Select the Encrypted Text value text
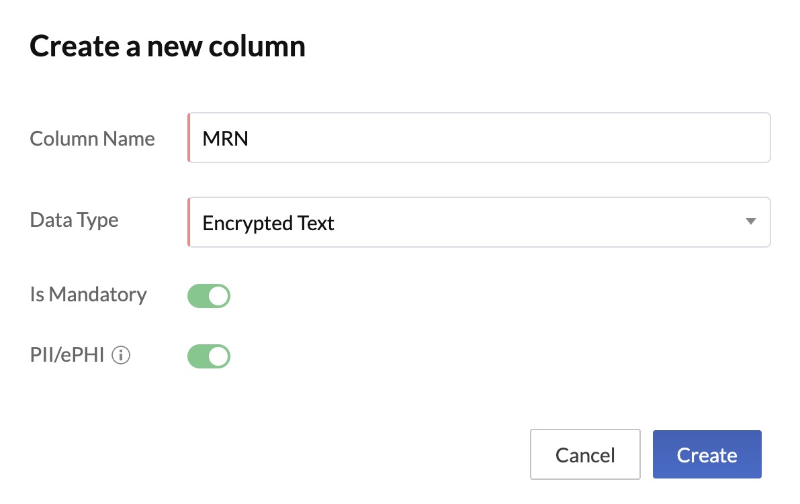The image size is (800, 504). [269, 223]
